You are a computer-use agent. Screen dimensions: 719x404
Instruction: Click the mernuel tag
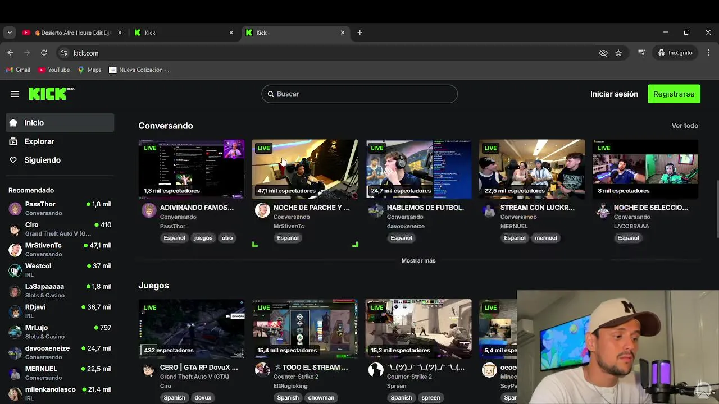(545, 238)
